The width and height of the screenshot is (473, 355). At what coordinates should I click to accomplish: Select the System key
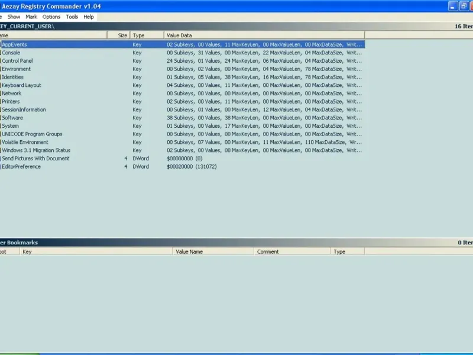(10, 126)
